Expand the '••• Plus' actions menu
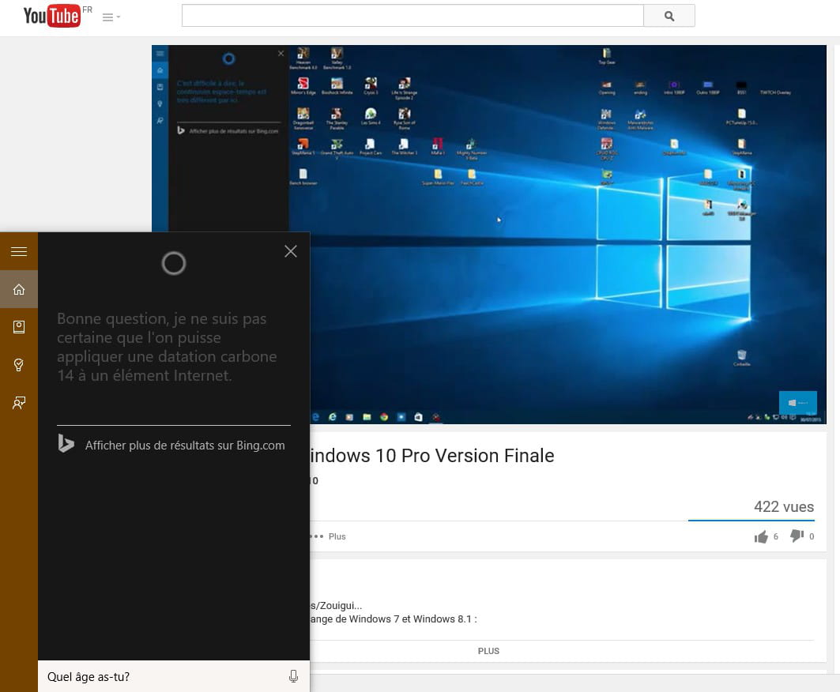Viewport: 840px width, 692px height. point(330,536)
